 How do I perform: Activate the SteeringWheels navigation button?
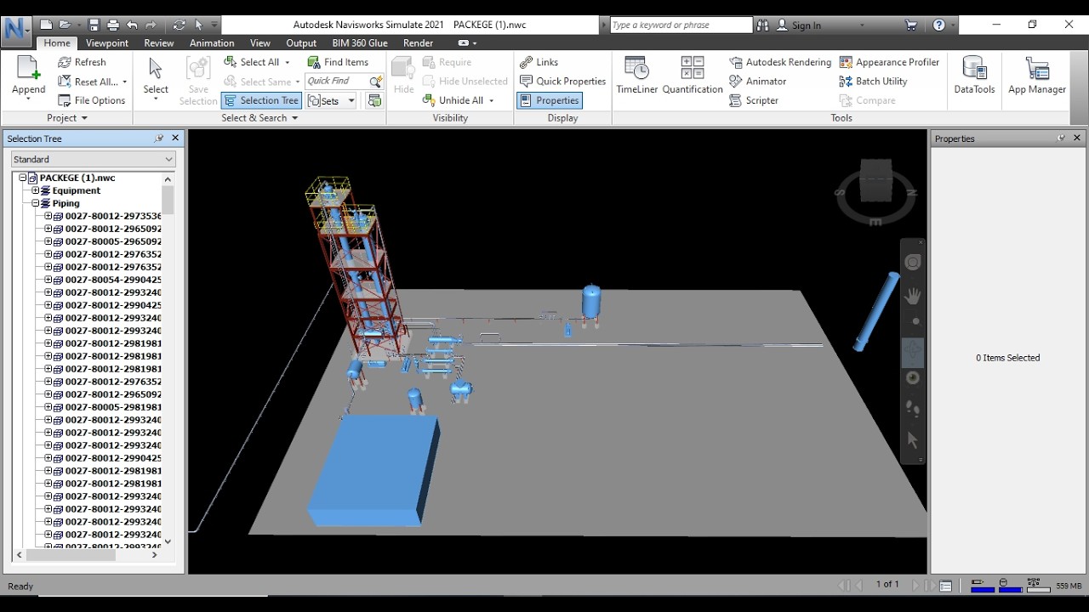(913, 263)
